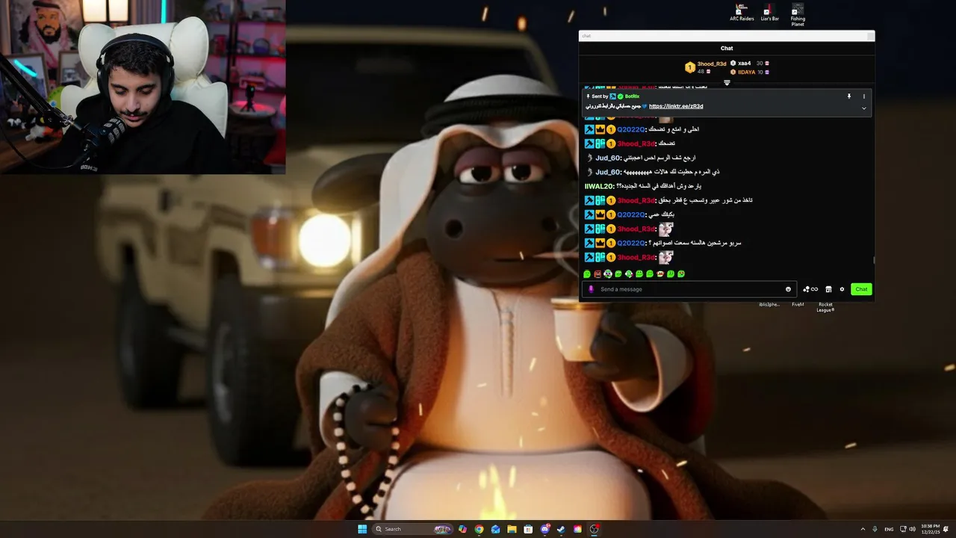The image size is (956, 538).
Task: Open the clock showing 10:38 PM
Action: (x=931, y=529)
